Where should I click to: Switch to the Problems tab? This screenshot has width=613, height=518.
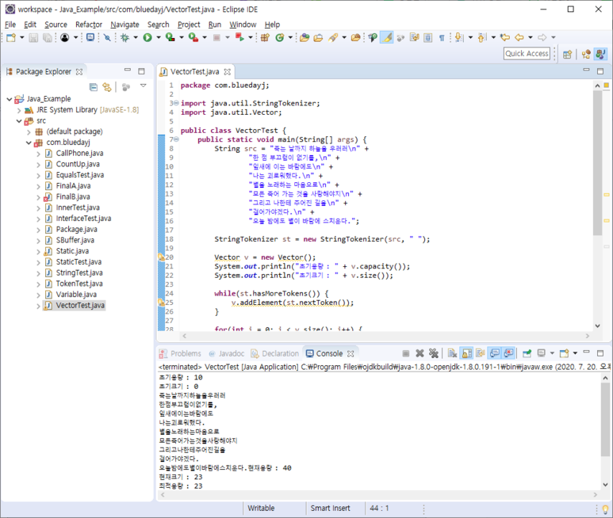pos(180,354)
